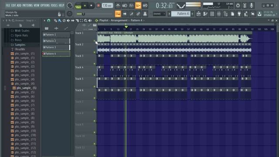Open the playlist view icon
279x157 pixels.
coord(198,14)
